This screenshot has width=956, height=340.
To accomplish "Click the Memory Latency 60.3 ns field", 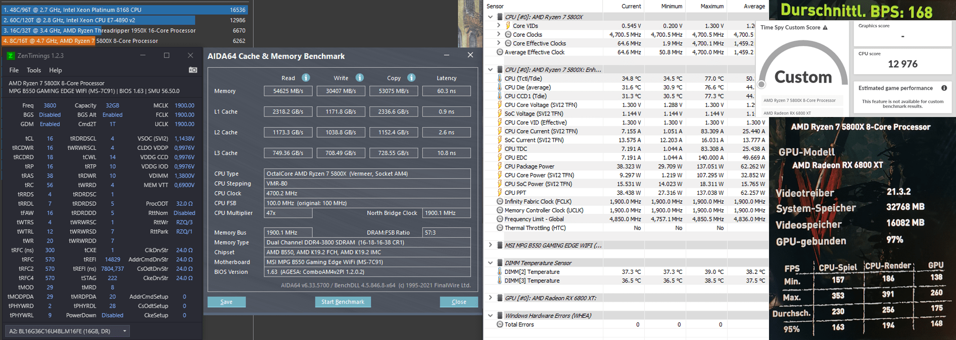I will tap(446, 91).
